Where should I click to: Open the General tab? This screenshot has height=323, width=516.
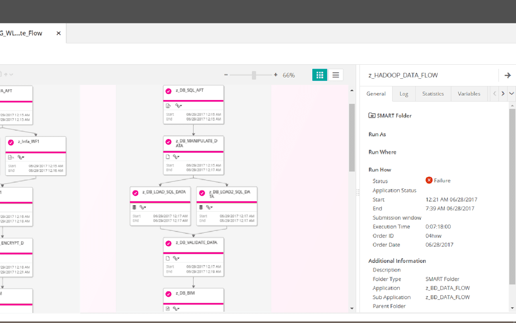(x=376, y=94)
